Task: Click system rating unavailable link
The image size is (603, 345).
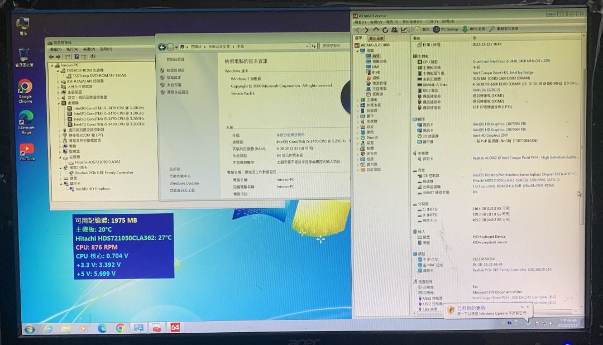Action: pos(290,135)
